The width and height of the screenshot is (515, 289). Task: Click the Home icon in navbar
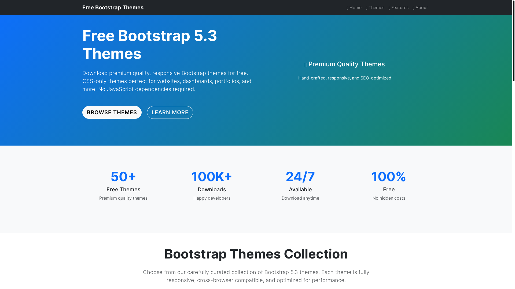(348, 8)
